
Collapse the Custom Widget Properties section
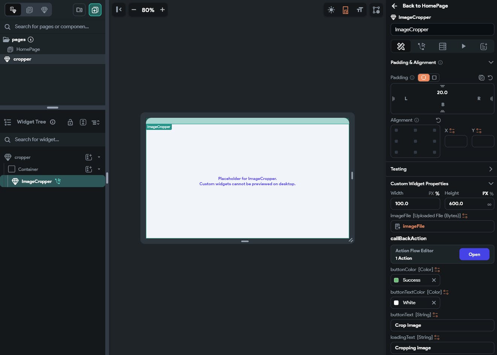[491, 184]
